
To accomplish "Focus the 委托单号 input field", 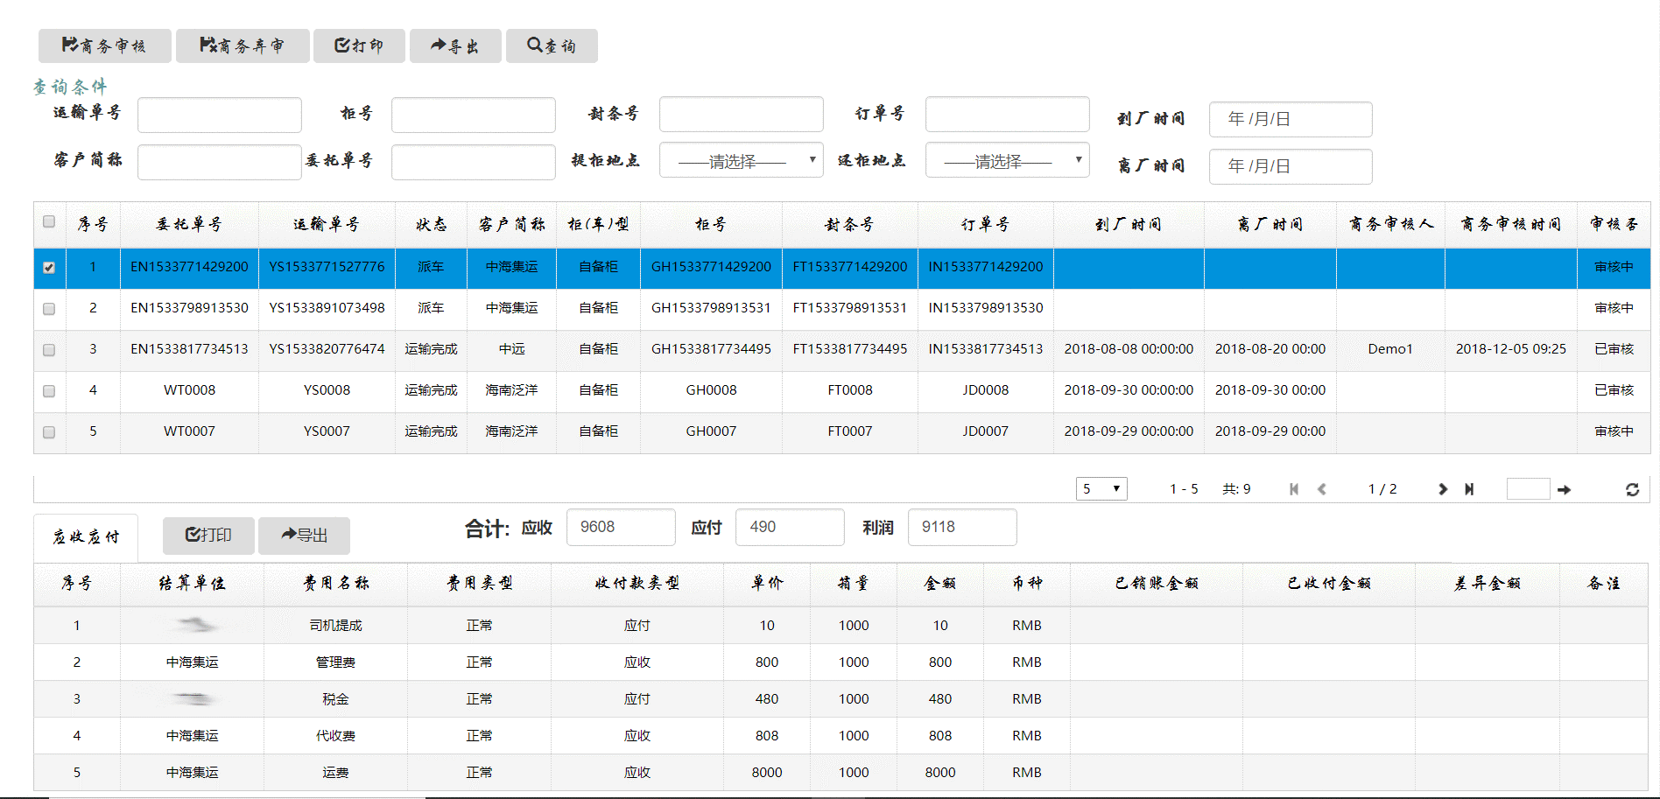I will (x=474, y=162).
